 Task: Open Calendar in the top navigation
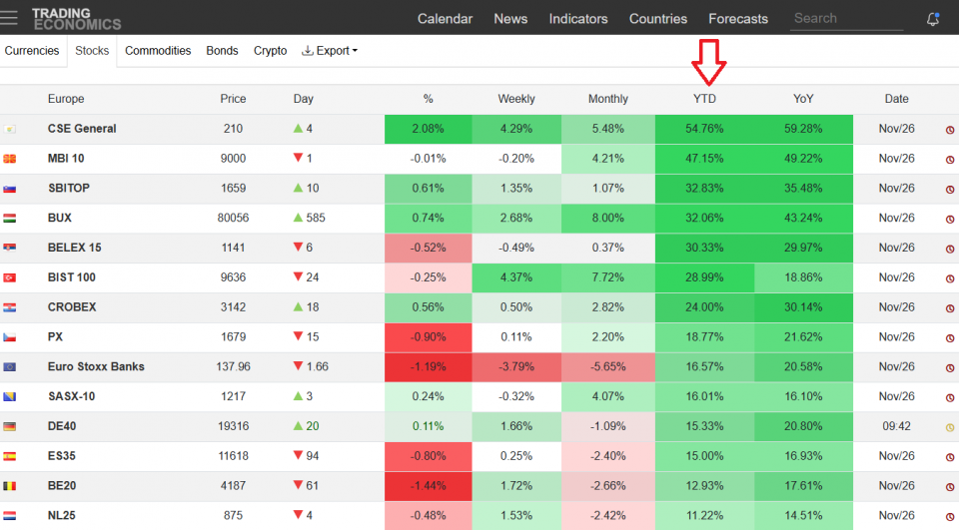click(445, 19)
